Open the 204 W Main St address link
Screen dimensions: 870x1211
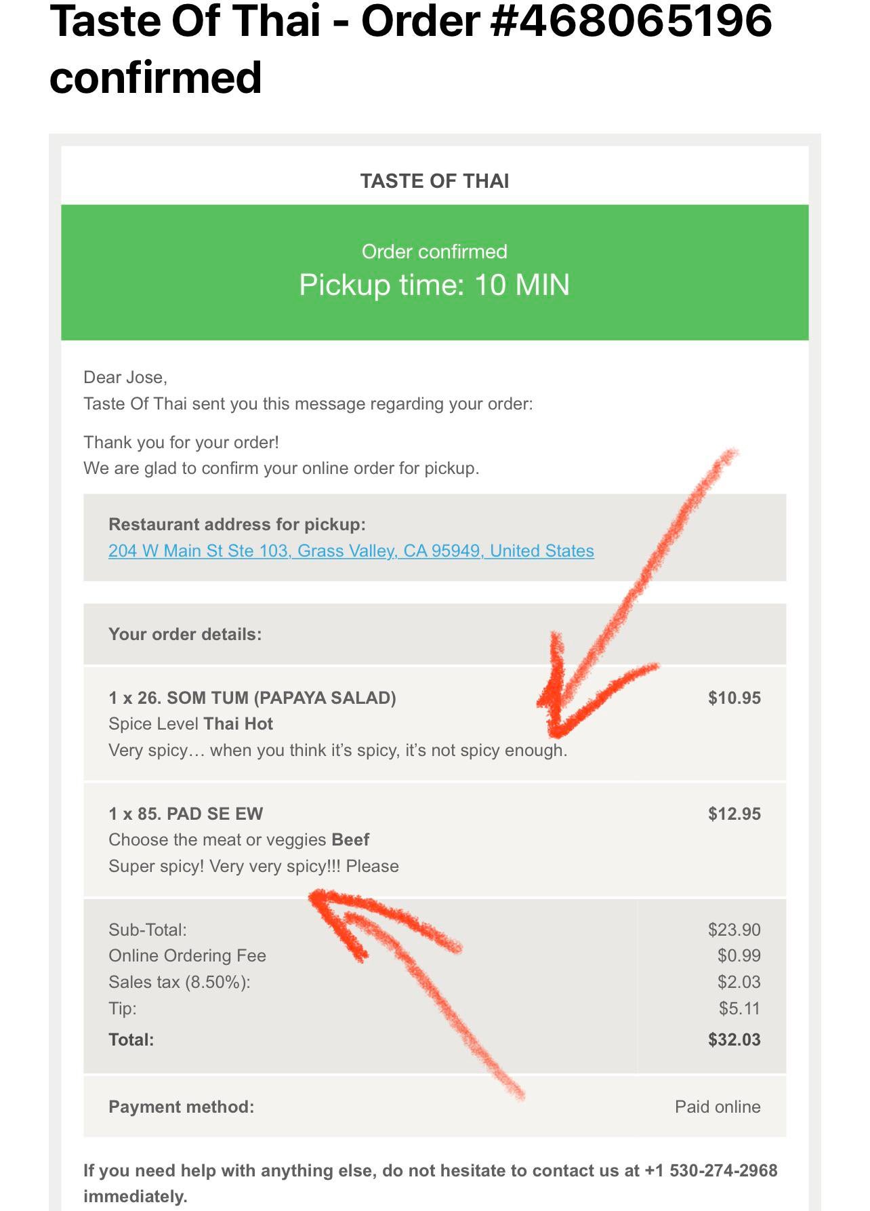tap(351, 551)
